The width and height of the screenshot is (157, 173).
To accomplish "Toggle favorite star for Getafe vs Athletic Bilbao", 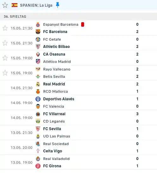I will [x=5, y=43].
